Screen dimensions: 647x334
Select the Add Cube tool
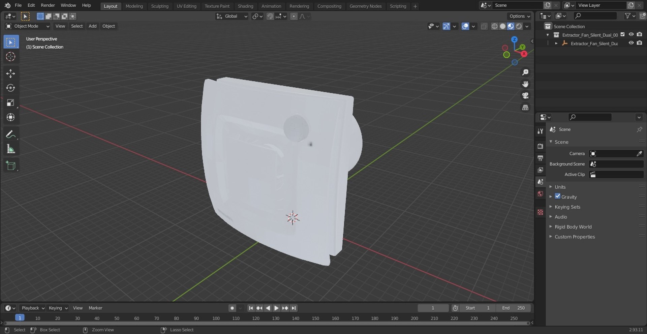pyautogui.click(x=11, y=166)
